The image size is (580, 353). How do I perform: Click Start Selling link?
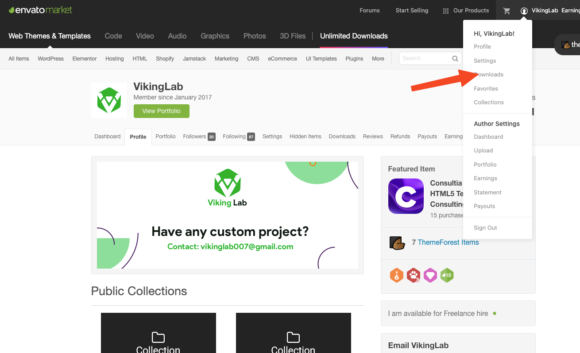[412, 11]
